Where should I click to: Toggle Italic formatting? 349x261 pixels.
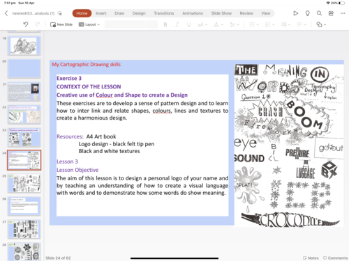click(x=177, y=24)
